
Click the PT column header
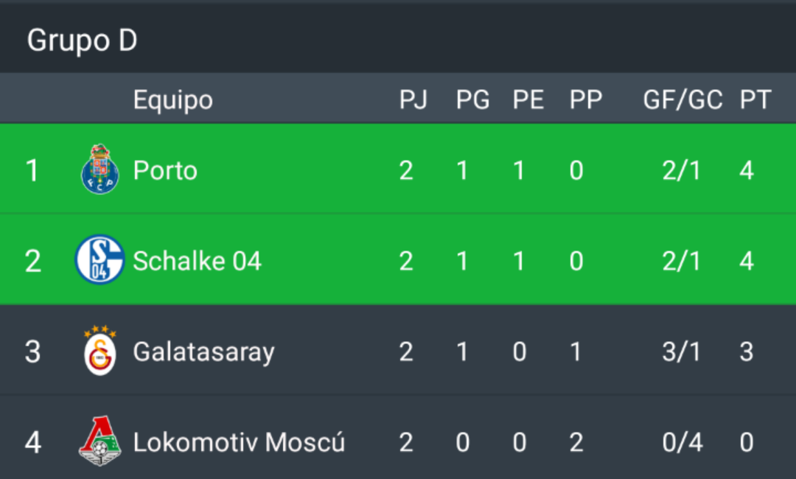[755, 99]
